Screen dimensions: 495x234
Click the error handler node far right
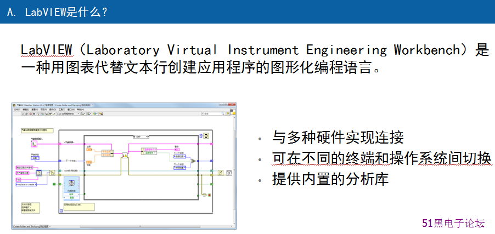tap(229, 173)
